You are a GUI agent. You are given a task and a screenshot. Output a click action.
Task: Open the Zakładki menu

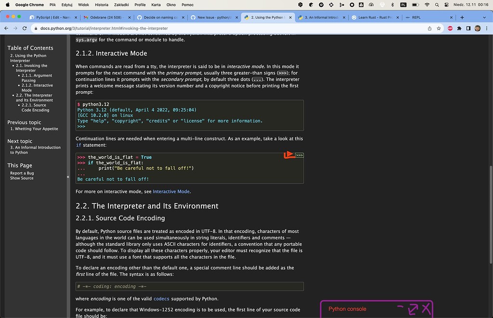121,5
